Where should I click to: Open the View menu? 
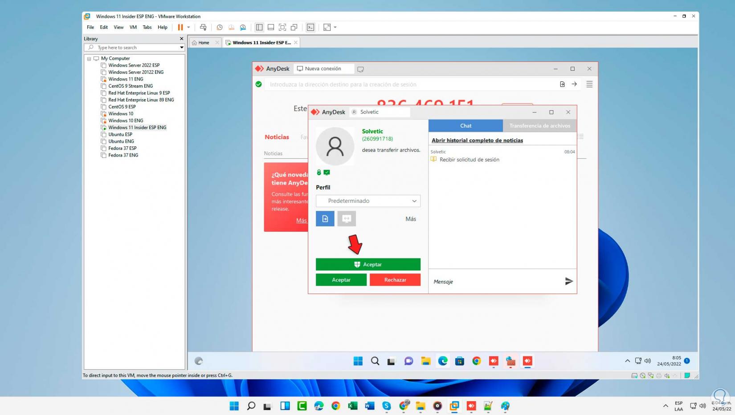click(118, 27)
